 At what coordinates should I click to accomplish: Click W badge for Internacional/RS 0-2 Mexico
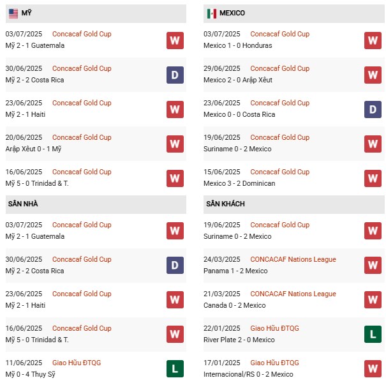[x=373, y=368]
